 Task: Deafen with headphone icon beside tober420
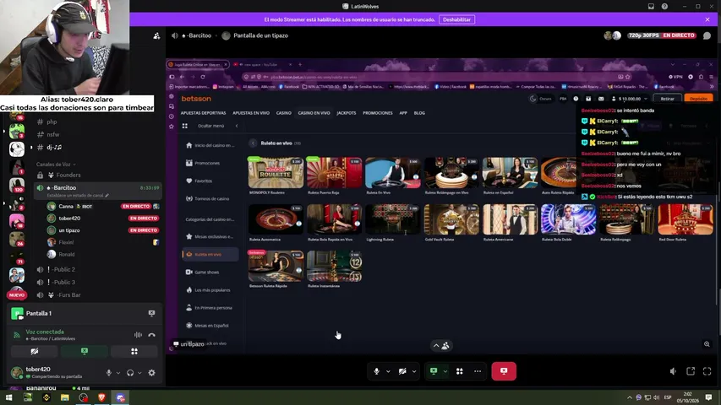tap(130, 373)
